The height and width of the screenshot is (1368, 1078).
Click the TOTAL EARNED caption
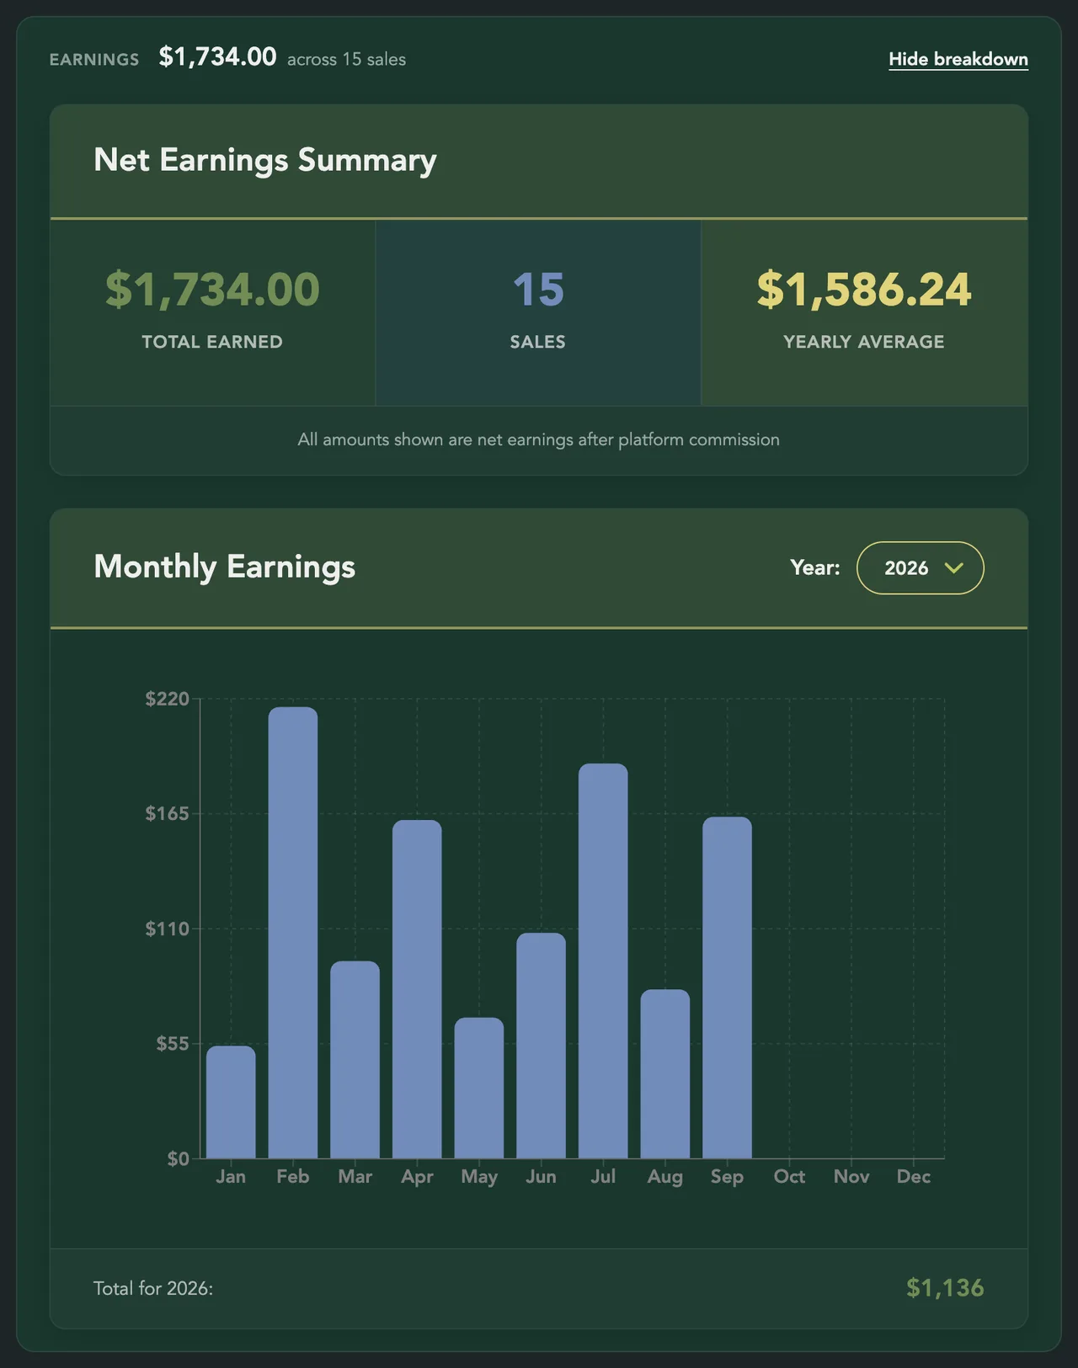click(x=212, y=342)
